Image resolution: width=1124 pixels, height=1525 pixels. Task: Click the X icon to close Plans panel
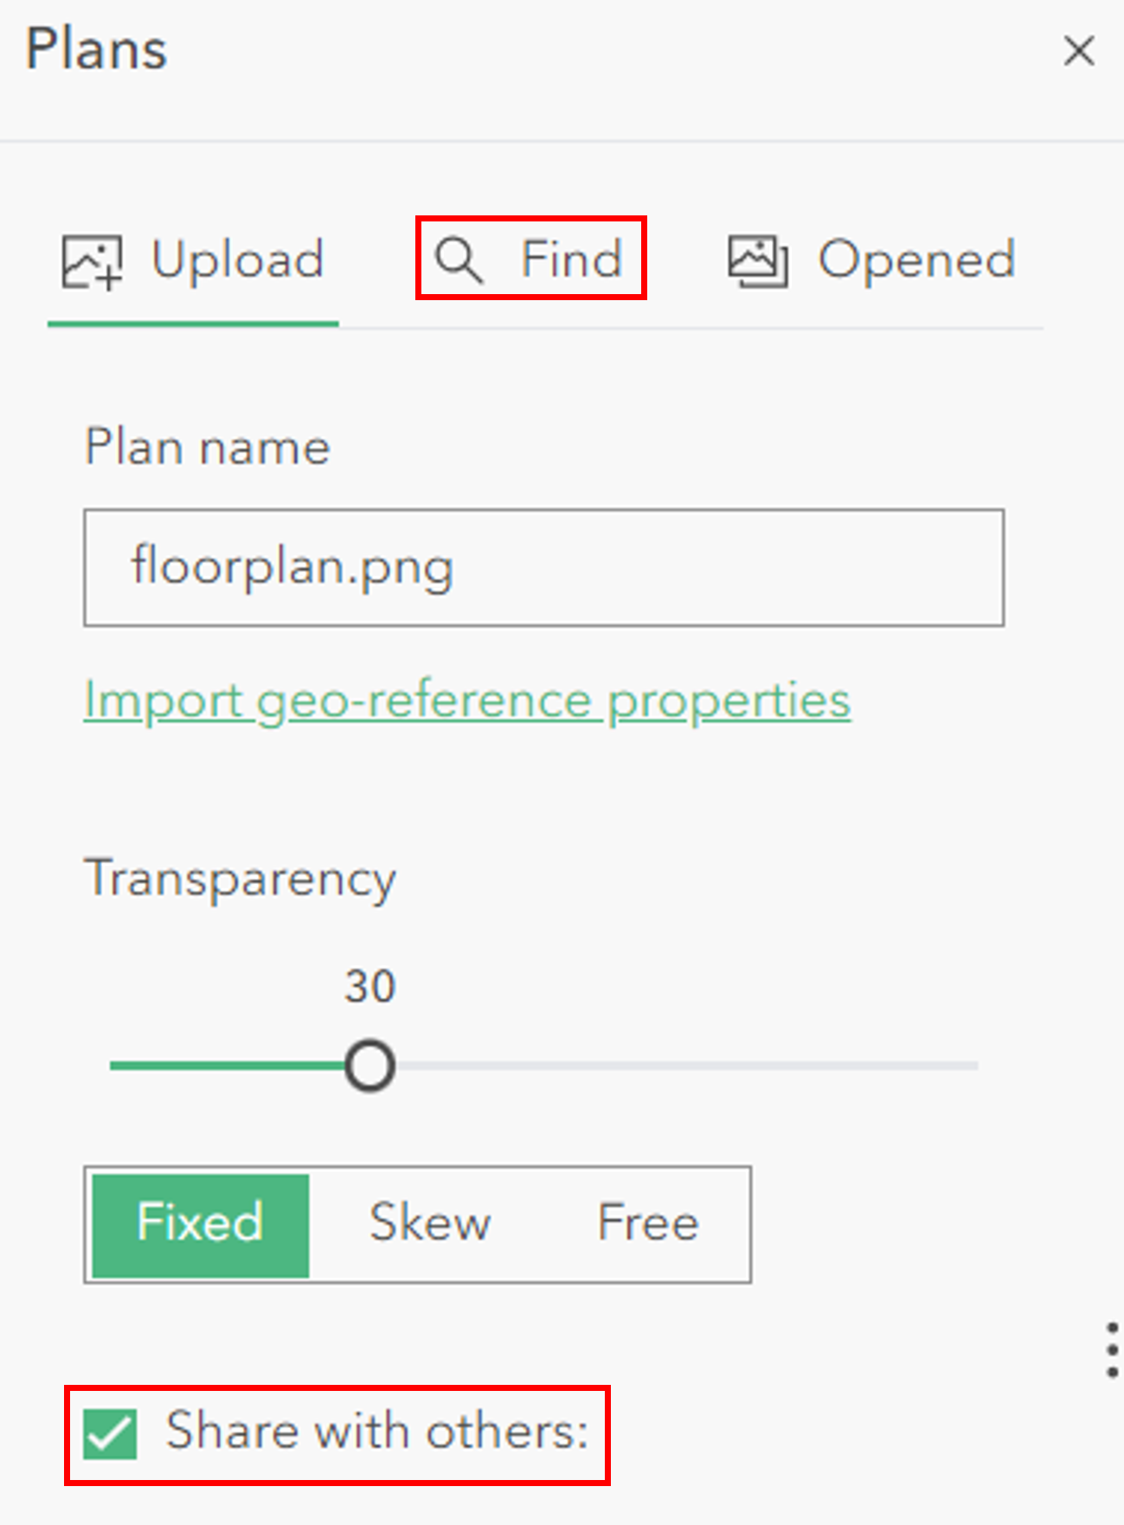point(1078,51)
